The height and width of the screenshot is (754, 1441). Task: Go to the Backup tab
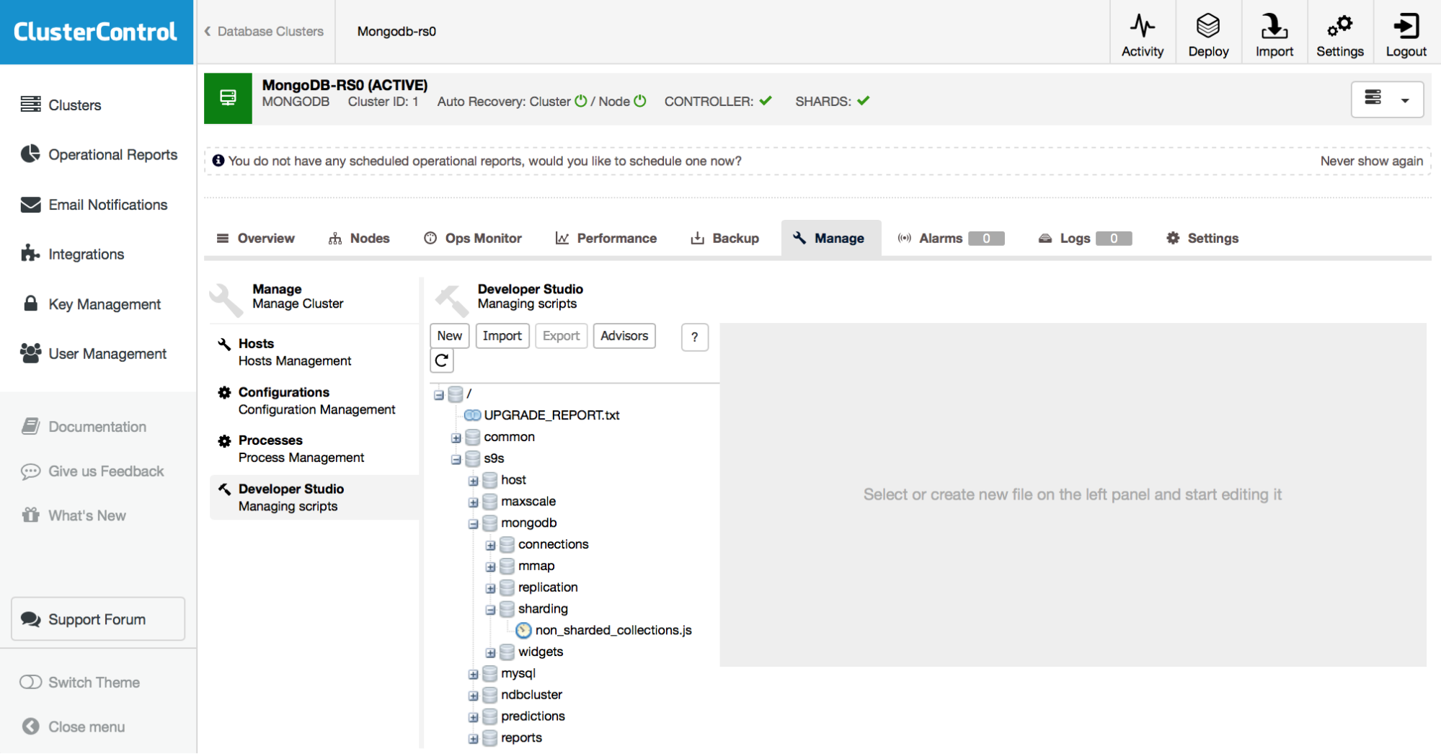pyautogui.click(x=725, y=238)
